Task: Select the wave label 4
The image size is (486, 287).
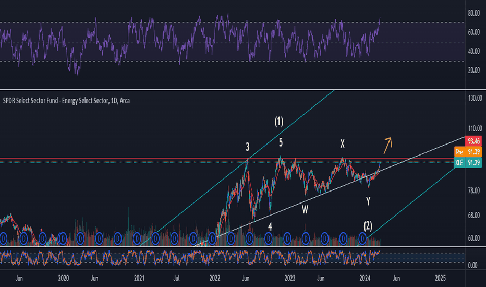Action: tap(270, 227)
